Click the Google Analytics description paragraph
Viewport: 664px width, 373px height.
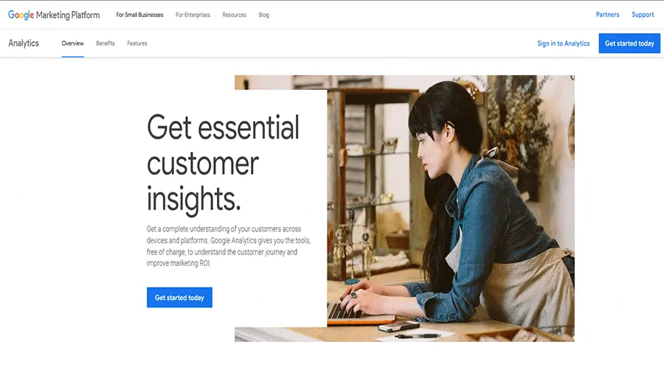(x=228, y=245)
